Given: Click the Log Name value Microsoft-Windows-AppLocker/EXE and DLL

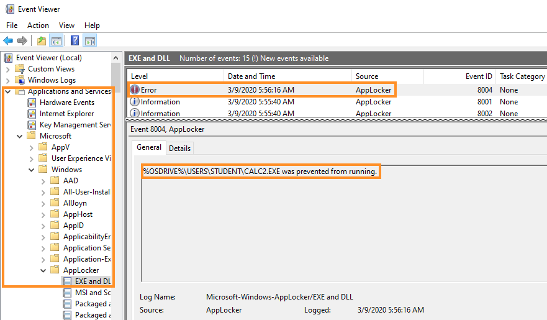Looking at the screenshot, I should (x=279, y=297).
